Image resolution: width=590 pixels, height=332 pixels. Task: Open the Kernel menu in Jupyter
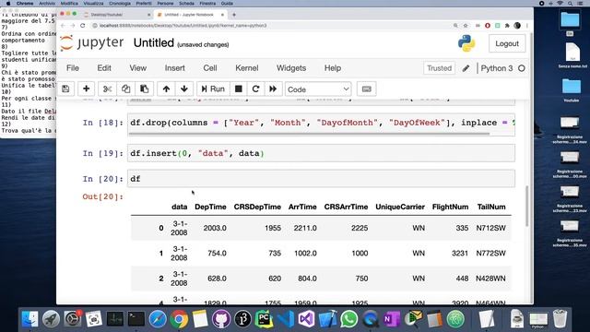247,68
